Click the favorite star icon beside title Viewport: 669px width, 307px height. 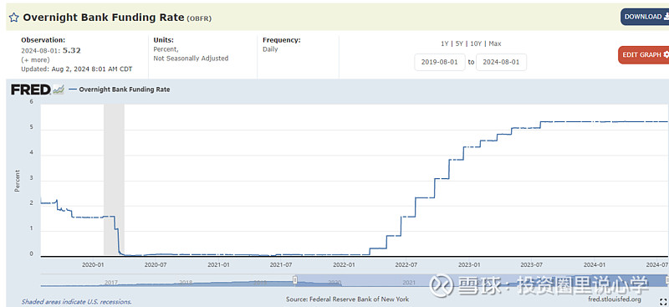tap(13, 18)
